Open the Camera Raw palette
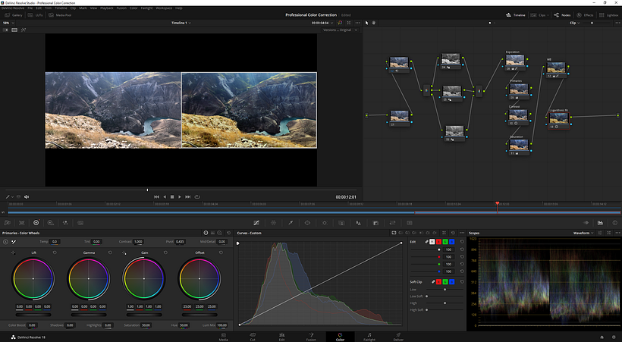622x342 pixels. [7, 223]
